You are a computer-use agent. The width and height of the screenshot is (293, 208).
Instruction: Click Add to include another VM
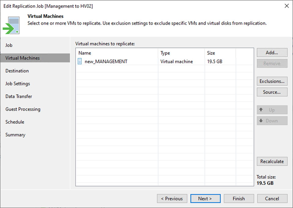(272, 52)
